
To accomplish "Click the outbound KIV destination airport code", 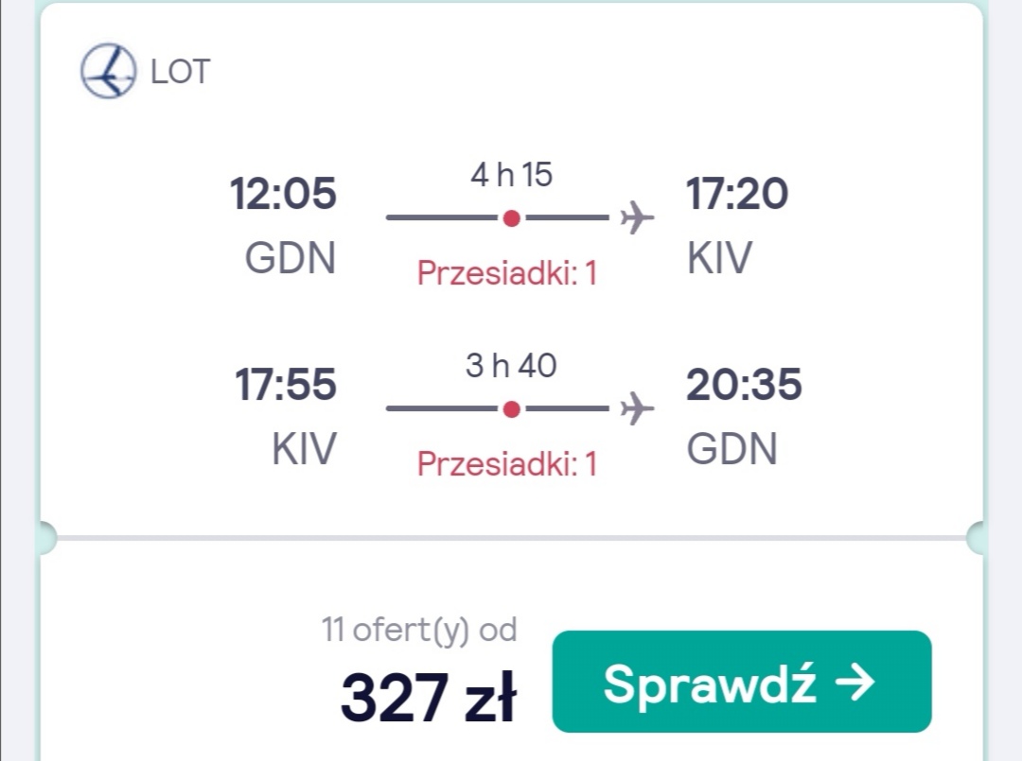I will tap(719, 258).
